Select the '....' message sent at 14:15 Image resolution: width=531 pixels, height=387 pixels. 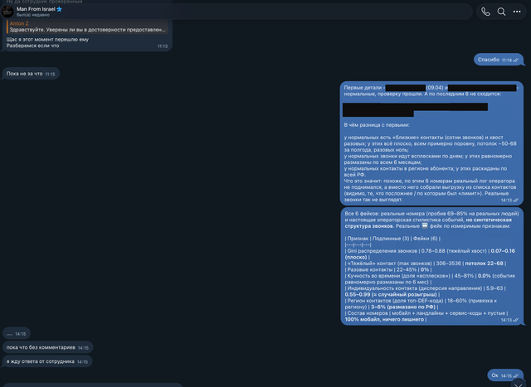(17, 334)
